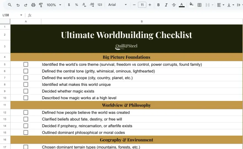Toggle italic formatting
Screen dimensions: 243x149
166,5
